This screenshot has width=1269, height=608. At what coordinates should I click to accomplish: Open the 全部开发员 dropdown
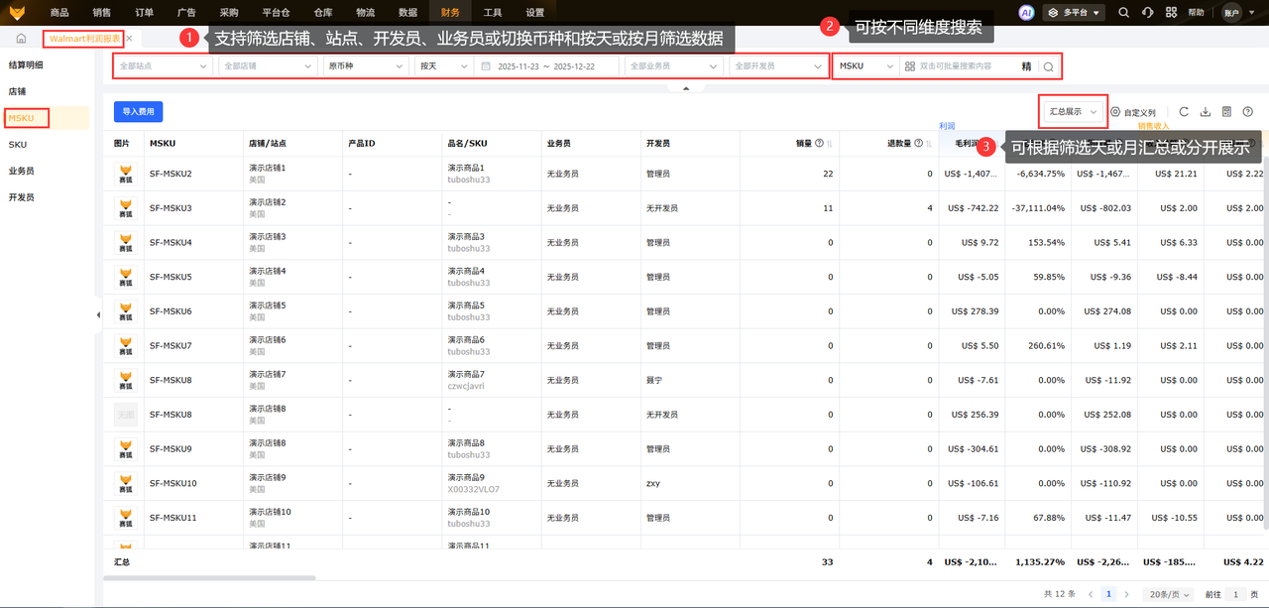click(778, 66)
